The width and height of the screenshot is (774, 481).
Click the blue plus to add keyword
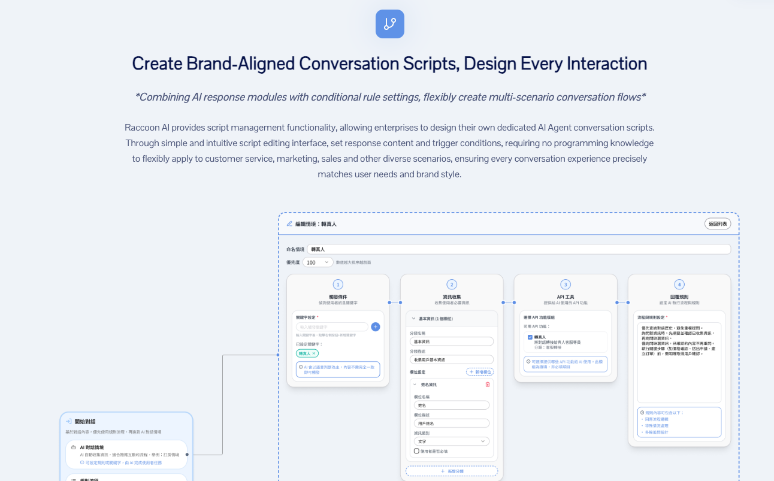click(376, 326)
